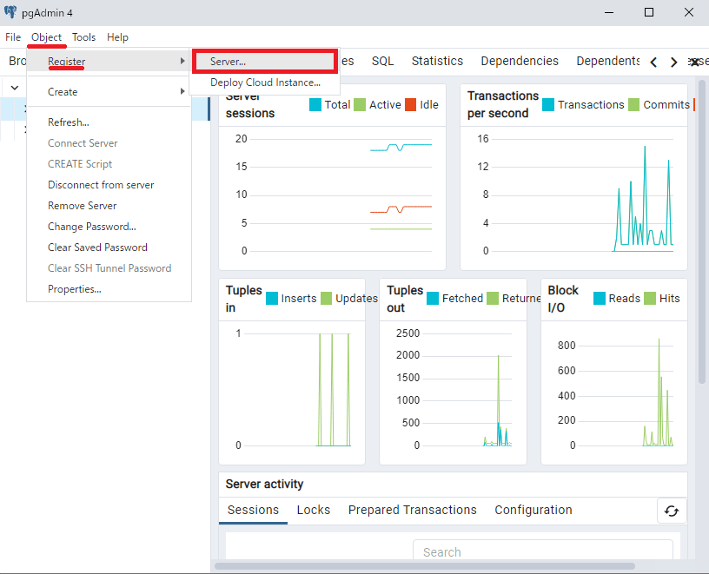Click the tab scroll left arrow
Screen dimensions: 709x574
[x=653, y=62]
